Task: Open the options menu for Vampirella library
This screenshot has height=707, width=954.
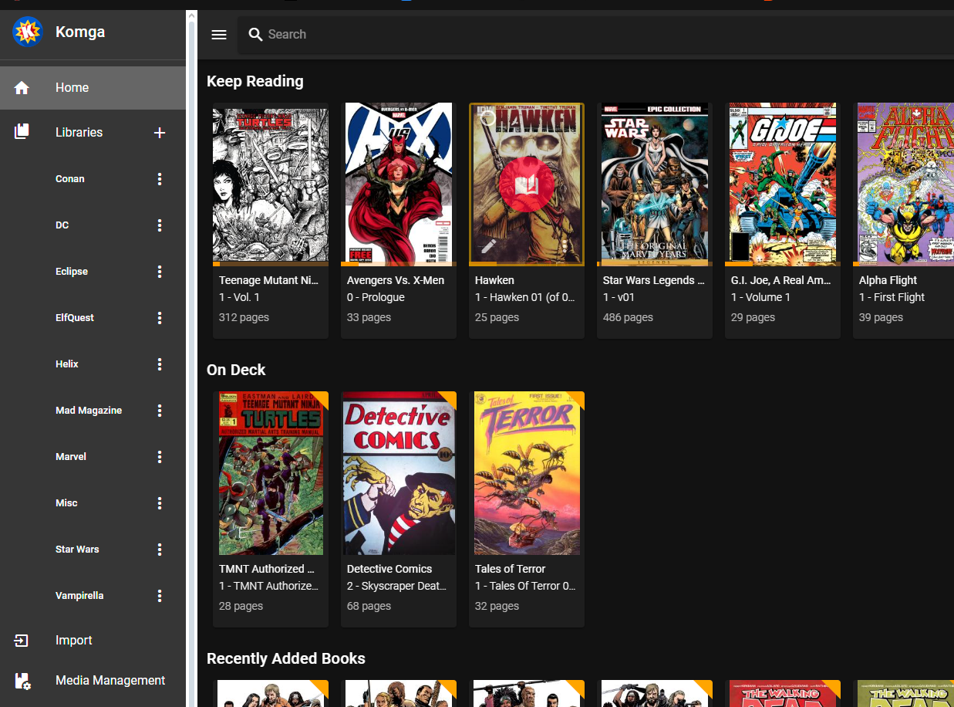Action: [x=160, y=596]
